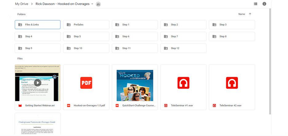Open the Step 2 folder

pos(183,25)
